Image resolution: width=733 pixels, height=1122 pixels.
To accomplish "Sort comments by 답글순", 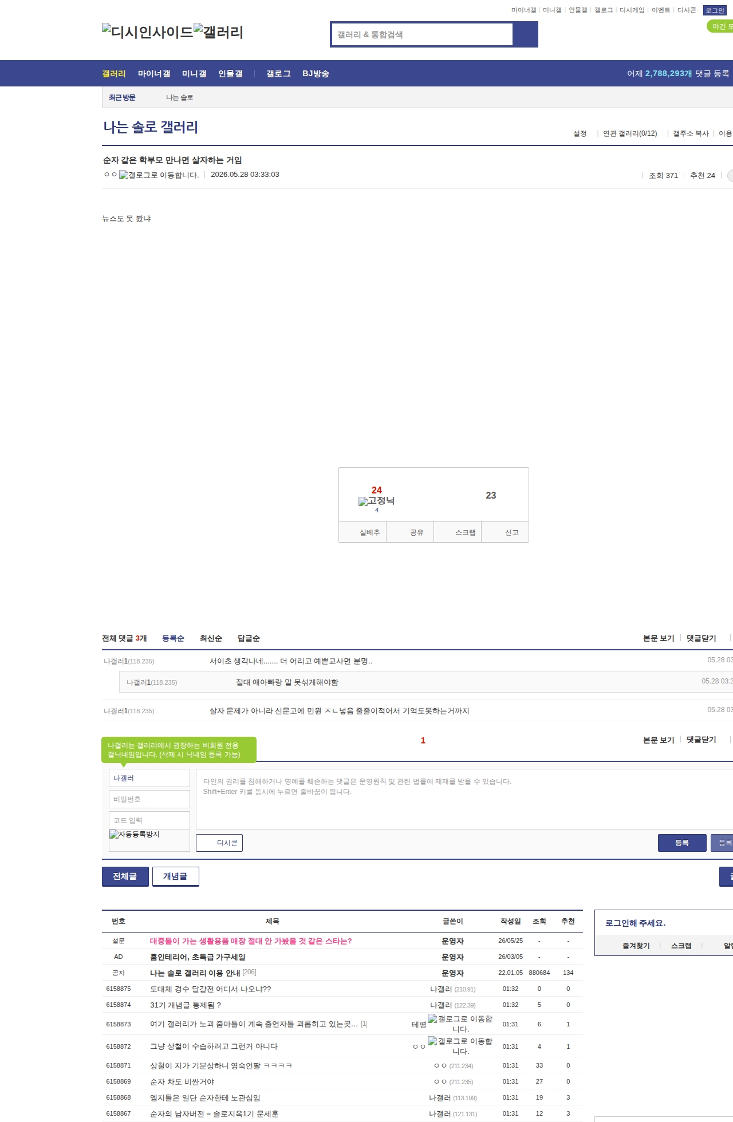I will pos(249,638).
